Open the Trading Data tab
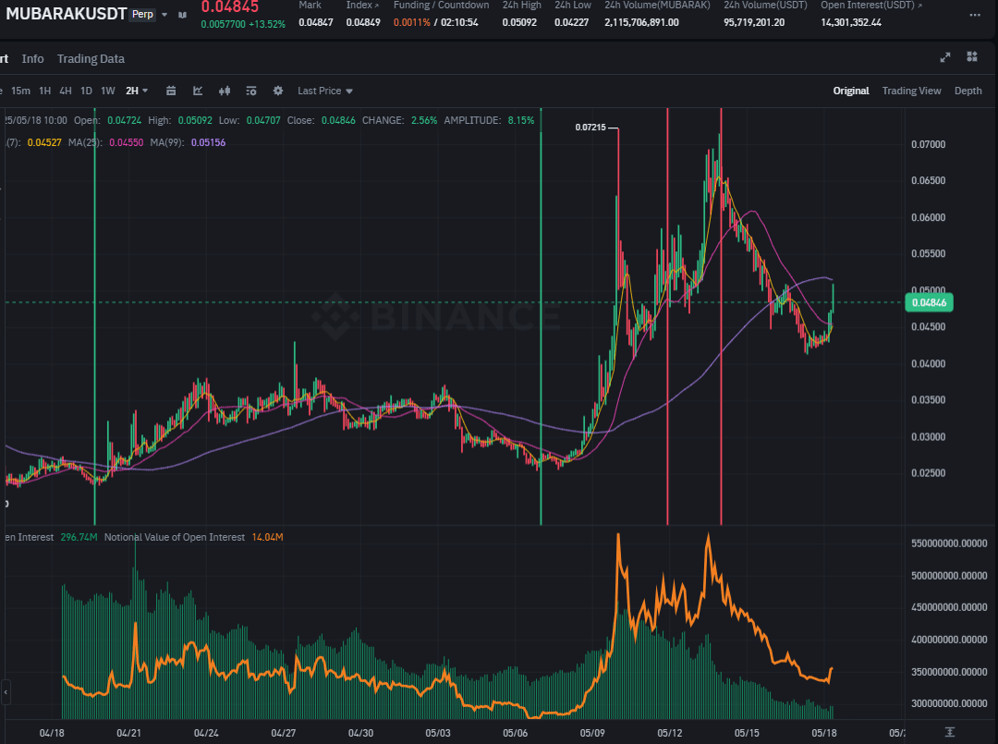Image resolution: width=998 pixels, height=744 pixels. click(x=91, y=58)
